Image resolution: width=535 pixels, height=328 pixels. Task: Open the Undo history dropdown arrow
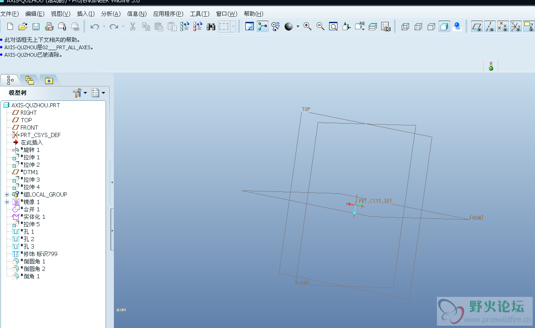pyautogui.click(x=104, y=26)
